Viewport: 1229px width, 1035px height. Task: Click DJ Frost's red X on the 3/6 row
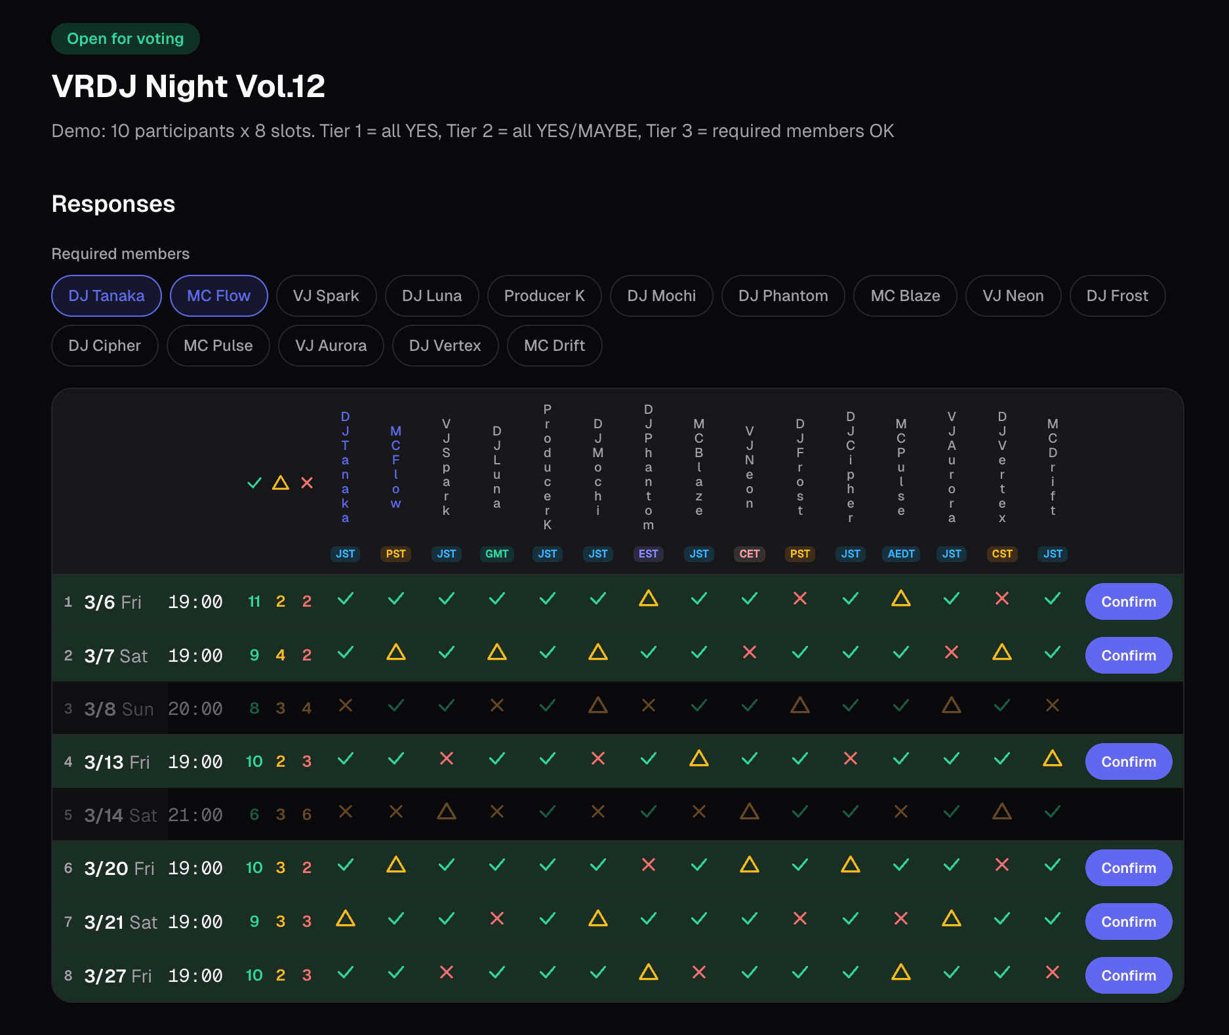click(800, 600)
